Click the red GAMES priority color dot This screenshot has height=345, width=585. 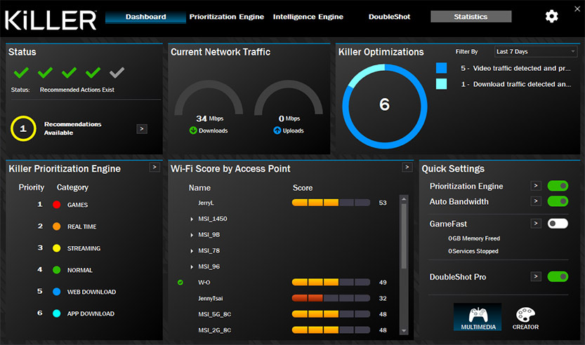(x=56, y=205)
